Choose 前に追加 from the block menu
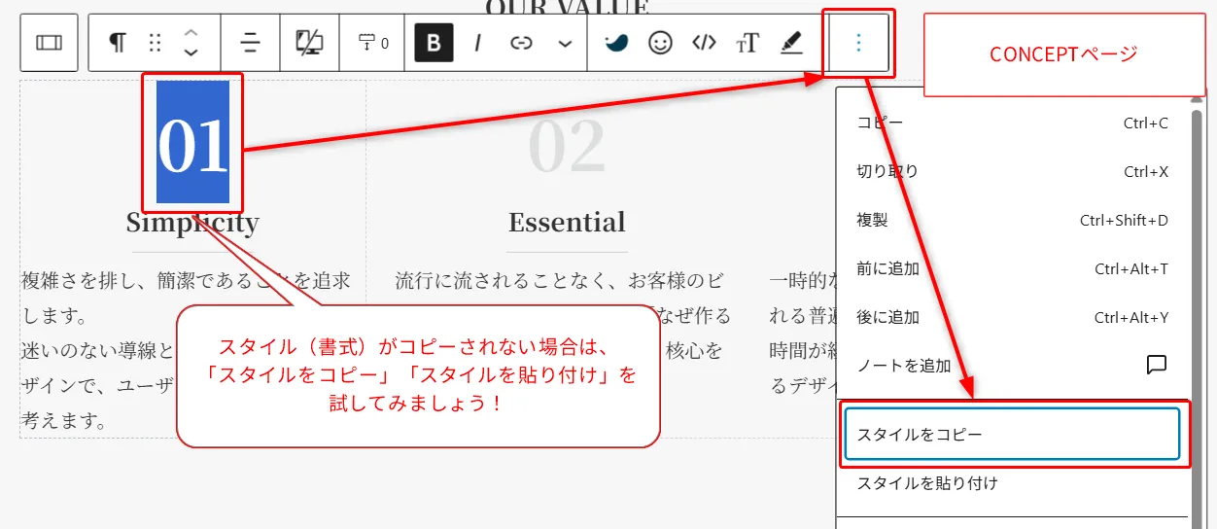Screen dimensions: 1217x529 (1012, 268)
